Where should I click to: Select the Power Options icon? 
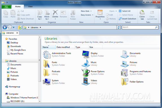[86, 73]
